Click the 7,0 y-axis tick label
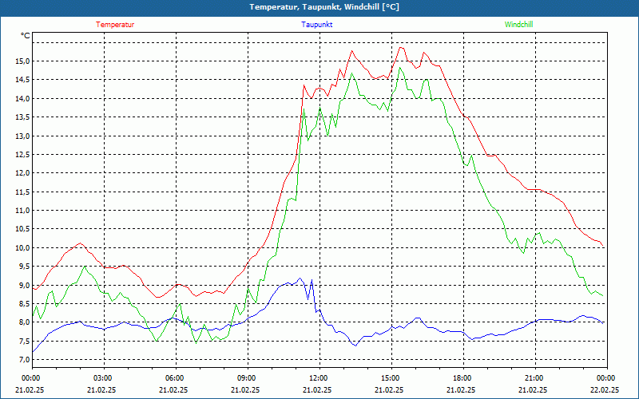 [x=22, y=360]
